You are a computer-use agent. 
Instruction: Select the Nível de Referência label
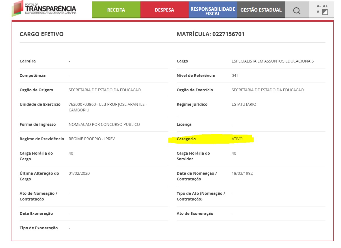[196, 76]
